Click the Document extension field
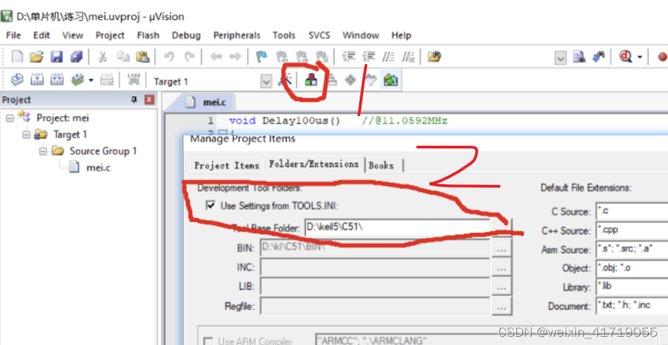Image resolution: width=668 pixels, height=345 pixels. coord(632,306)
